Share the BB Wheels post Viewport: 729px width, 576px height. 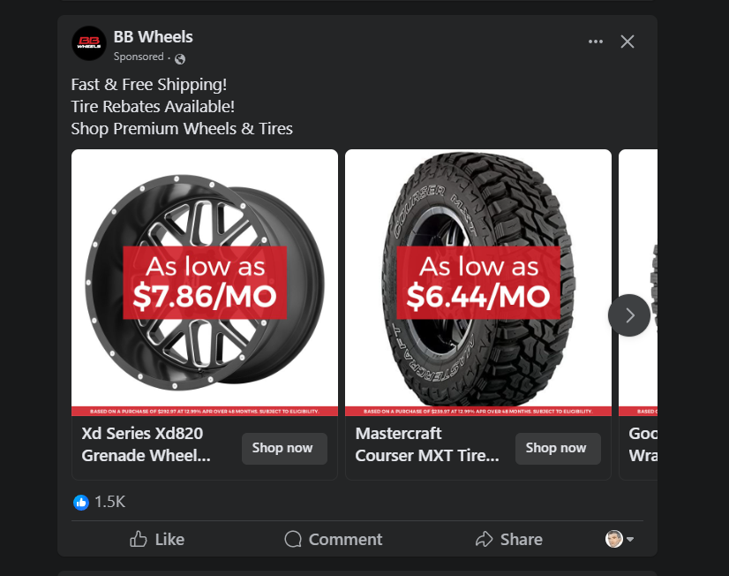[508, 539]
